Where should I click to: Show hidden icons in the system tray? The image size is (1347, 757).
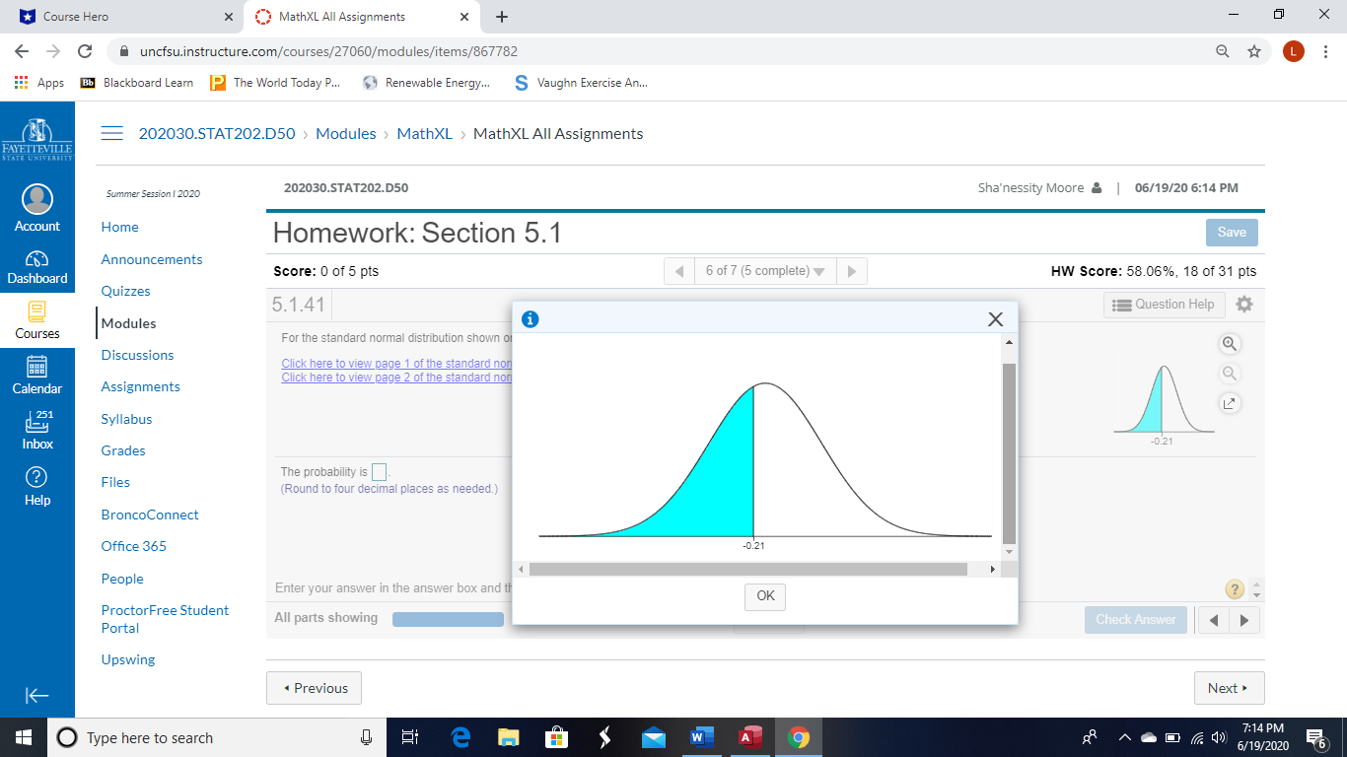click(1124, 736)
